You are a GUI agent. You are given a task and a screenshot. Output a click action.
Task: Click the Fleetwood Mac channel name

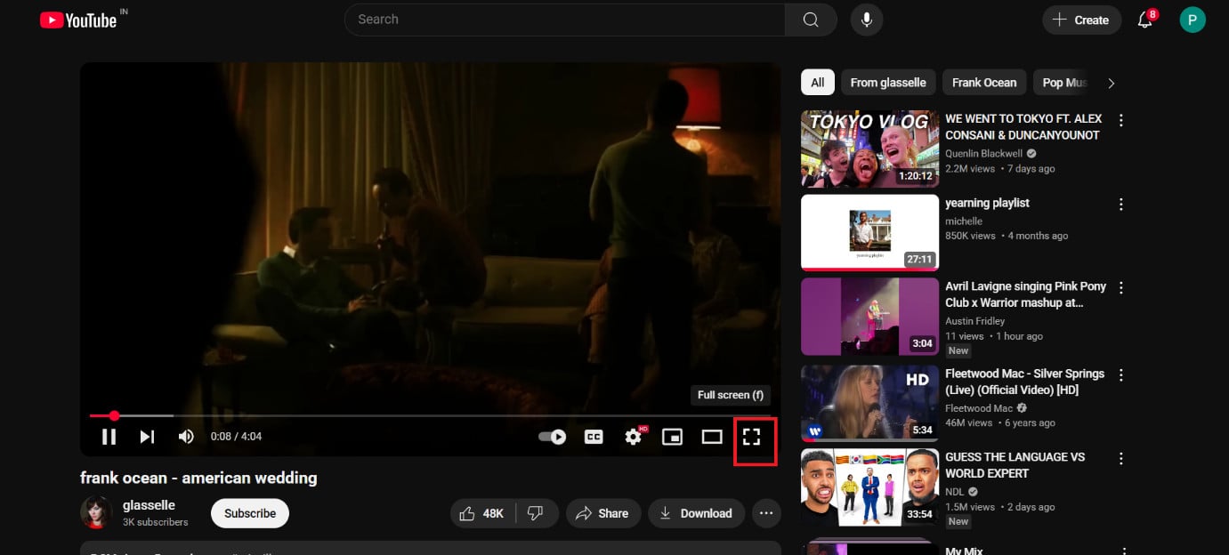979,408
